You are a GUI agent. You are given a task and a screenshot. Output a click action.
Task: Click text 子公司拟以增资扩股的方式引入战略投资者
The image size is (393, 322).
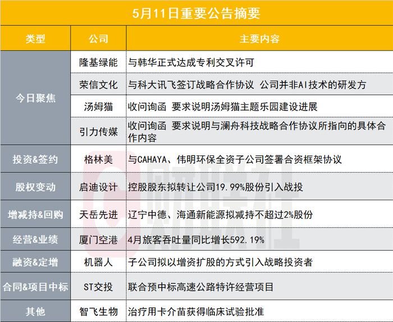click(220, 262)
